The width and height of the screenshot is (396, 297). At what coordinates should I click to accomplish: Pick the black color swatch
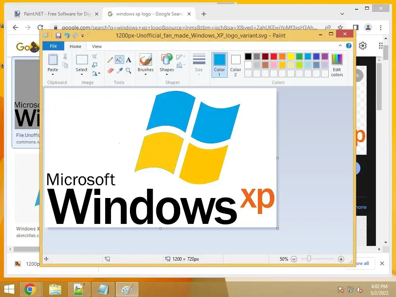pyautogui.click(x=248, y=56)
